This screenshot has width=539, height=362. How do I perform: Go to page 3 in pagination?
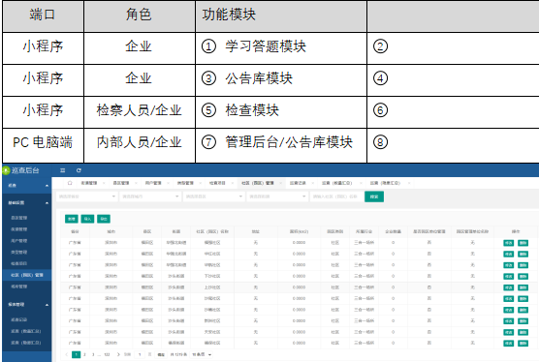(93, 354)
